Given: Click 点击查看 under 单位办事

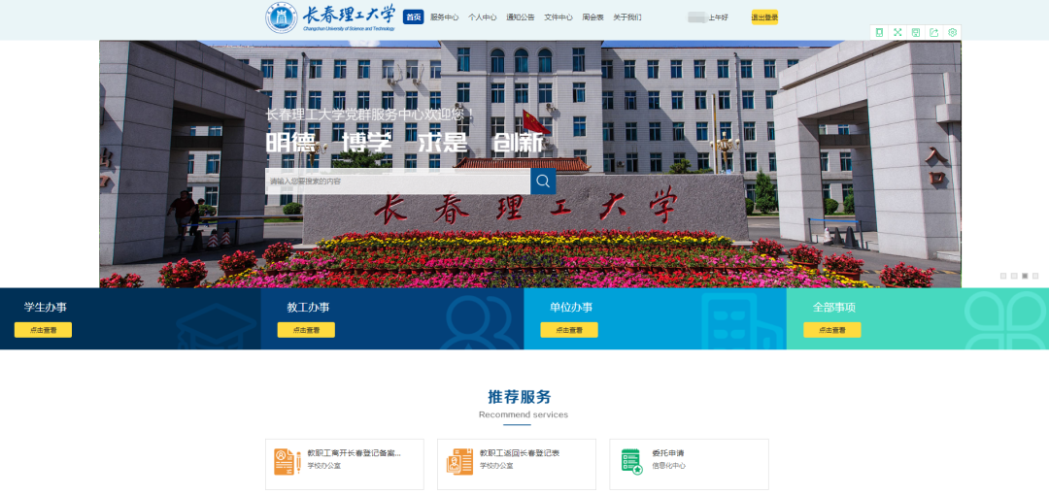Looking at the screenshot, I should coord(568,330).
